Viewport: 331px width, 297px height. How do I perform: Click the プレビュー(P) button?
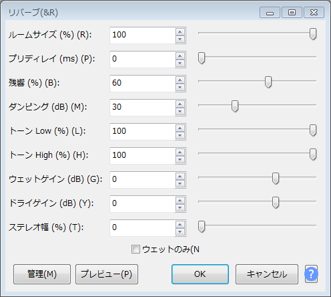coord(107,274)
